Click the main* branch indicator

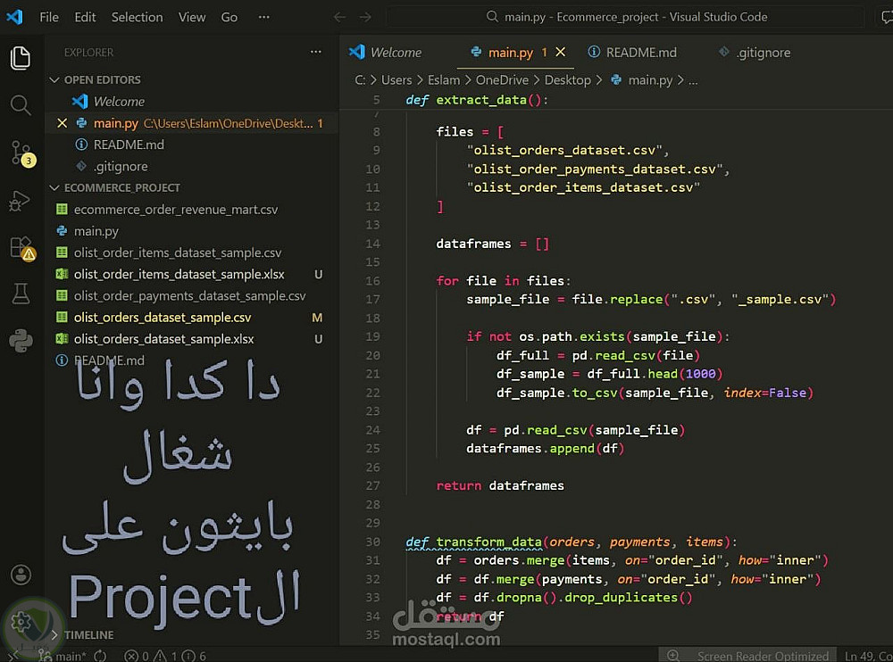63,656
